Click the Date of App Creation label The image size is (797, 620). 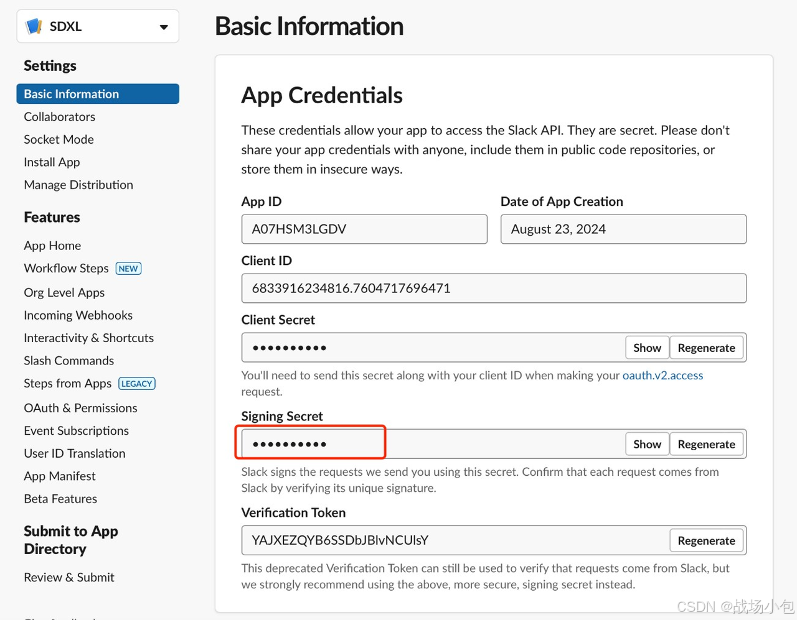(x=562, y=201)
